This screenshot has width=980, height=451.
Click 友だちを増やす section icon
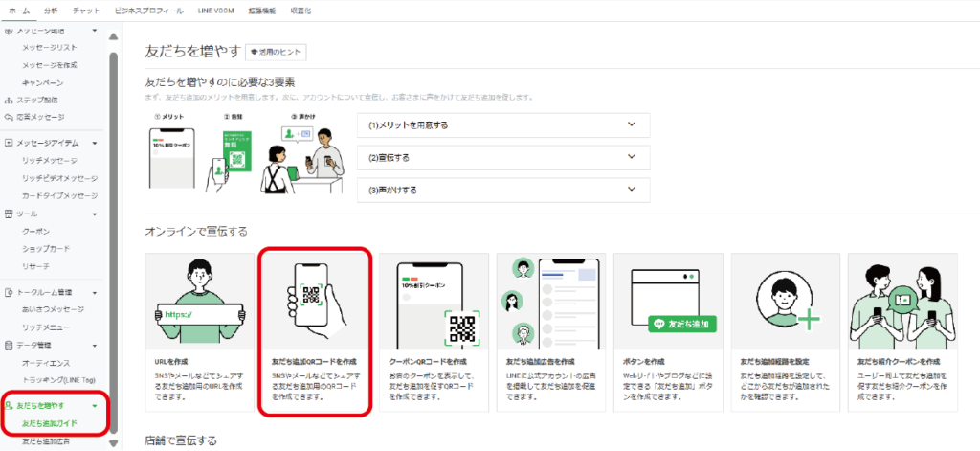click(9, 406)
